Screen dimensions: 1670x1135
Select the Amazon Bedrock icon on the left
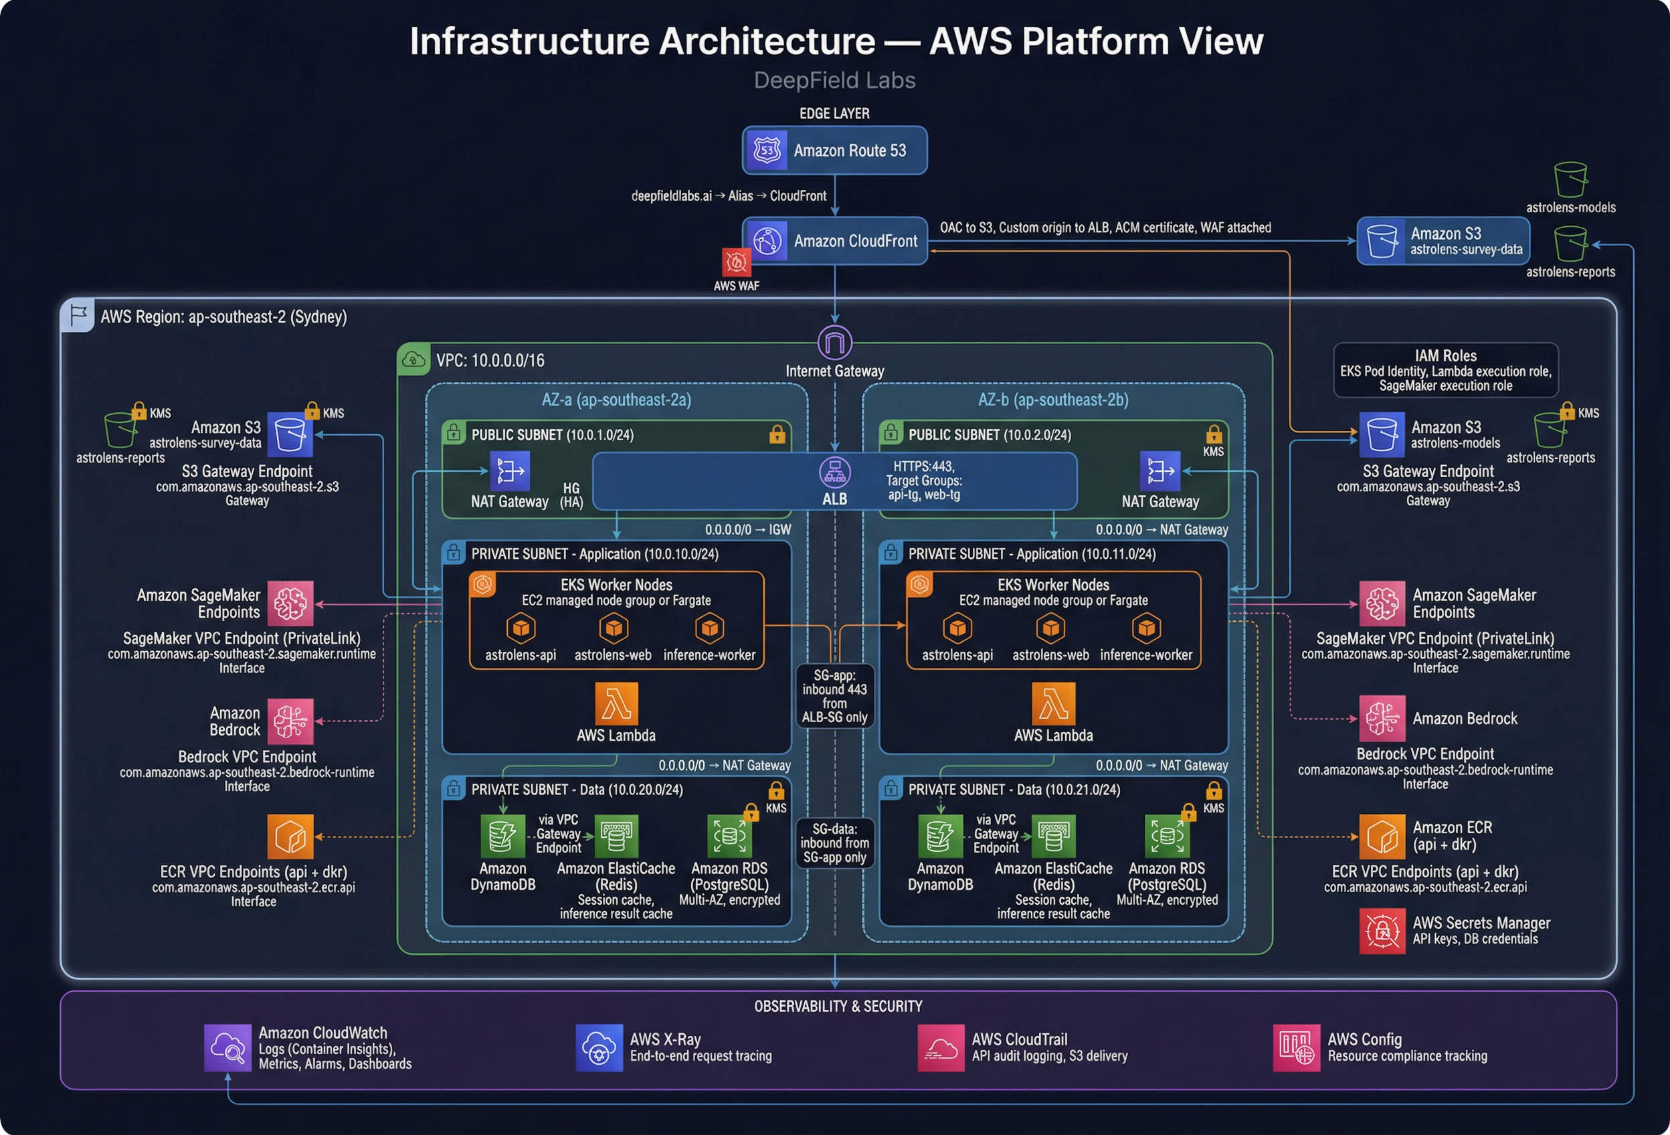pyautogui.click(x=290, y=721)
